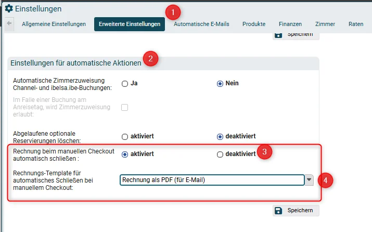The image size is (372, 232).
Task: Click the Rechnung als PDF combo box field
Action: click(212, 180)
